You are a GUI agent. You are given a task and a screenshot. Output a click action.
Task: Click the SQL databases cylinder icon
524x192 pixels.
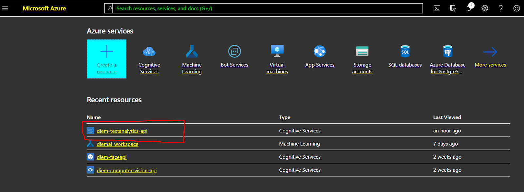coord(405,51)
